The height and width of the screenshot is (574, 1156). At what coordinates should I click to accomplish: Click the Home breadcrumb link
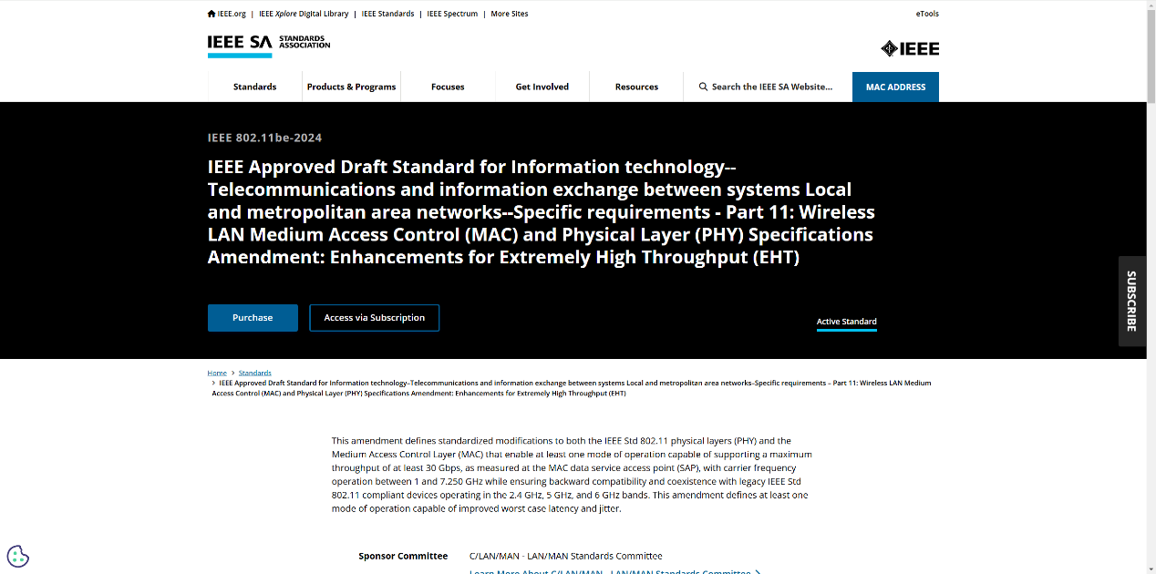(217, 373)
